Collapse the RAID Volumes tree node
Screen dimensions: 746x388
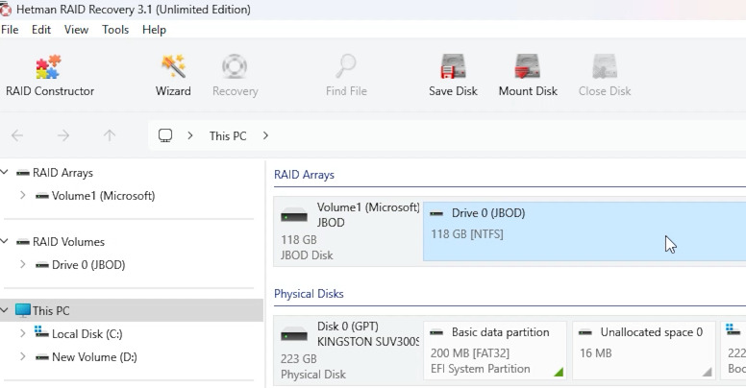pyautogui.click(x=5, y=241)
